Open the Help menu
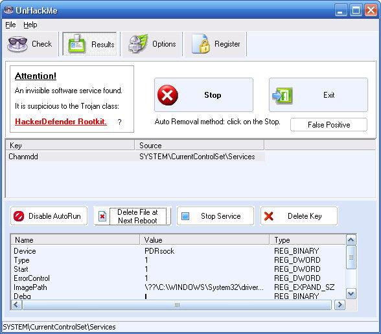The image size is (381, 334). coord(30,25)
